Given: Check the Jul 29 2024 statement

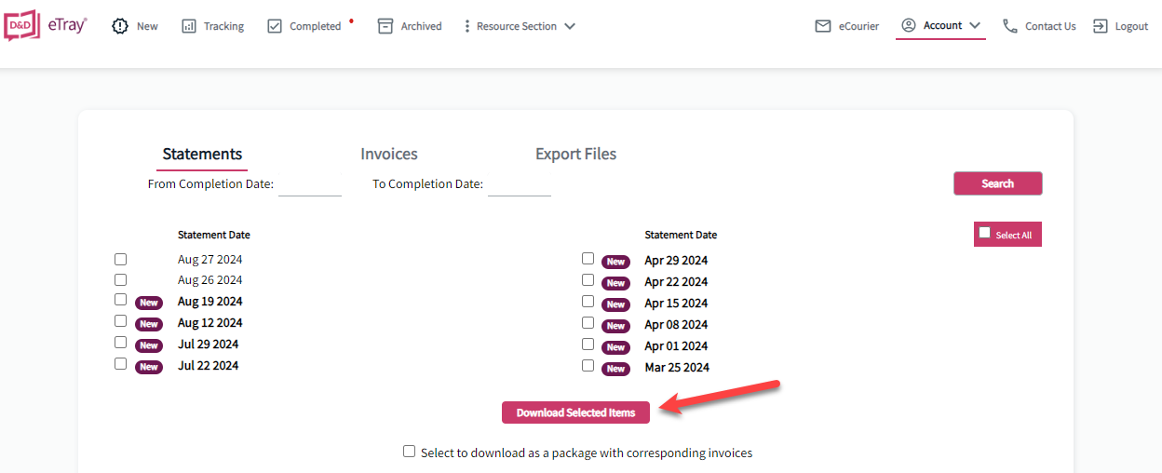Looking at the screenshot, I should 120,343.
